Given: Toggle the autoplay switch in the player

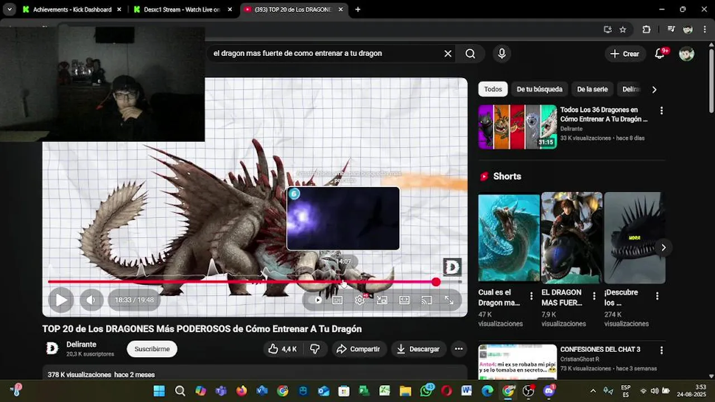Looking at the screenshot, I should [317, 300].
